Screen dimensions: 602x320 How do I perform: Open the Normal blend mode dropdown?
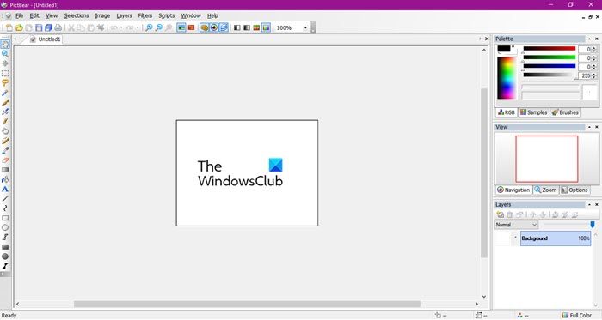pyautogui.click(x=516, y=225)
